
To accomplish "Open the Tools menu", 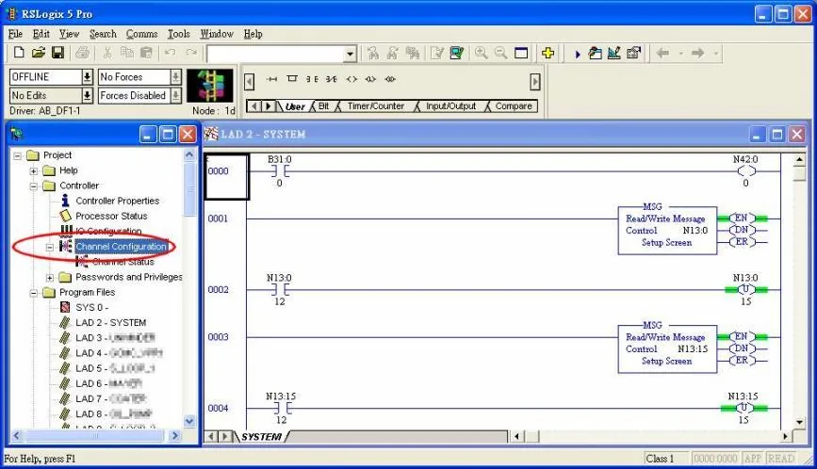I will pos(179,34).
